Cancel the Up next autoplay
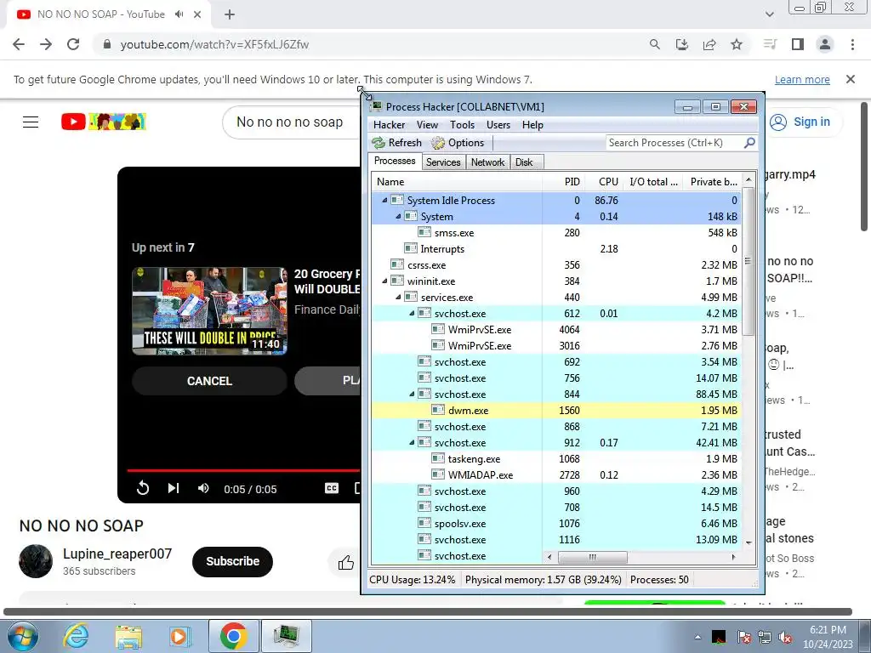 (x=209, y=381)
